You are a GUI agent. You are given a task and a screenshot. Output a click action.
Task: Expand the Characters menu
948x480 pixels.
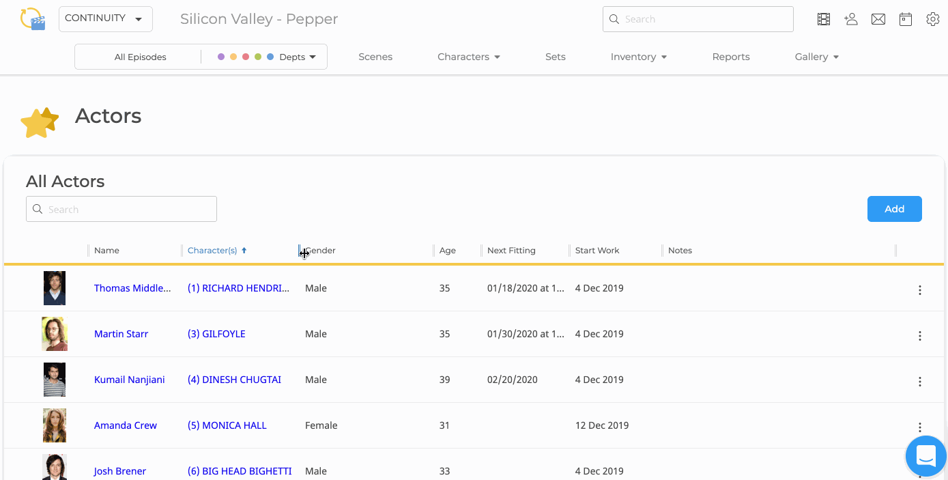click(x=469, y=57)
